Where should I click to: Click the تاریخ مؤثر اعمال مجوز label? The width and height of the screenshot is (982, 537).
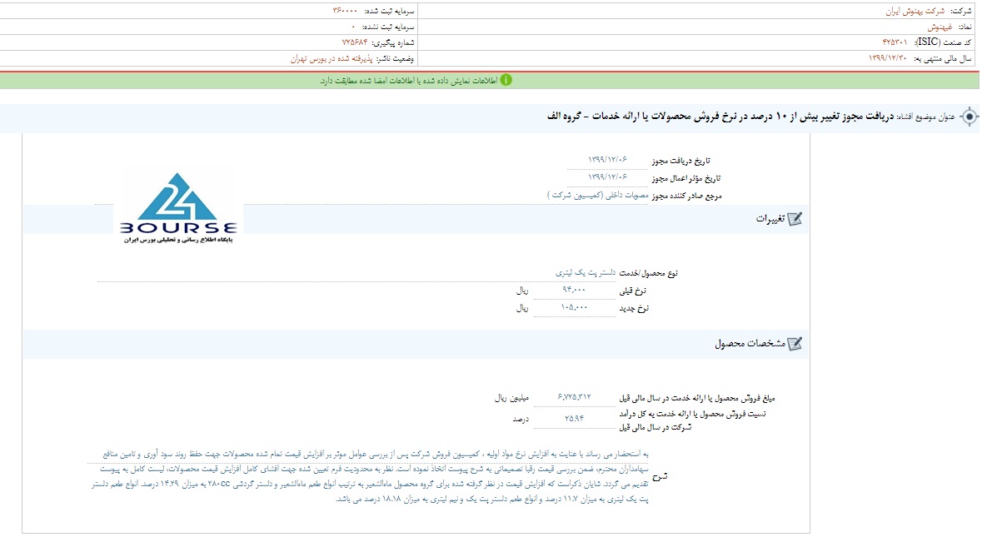(686, 178)
